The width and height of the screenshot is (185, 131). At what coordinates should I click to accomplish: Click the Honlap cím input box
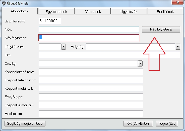pos(91,114)
